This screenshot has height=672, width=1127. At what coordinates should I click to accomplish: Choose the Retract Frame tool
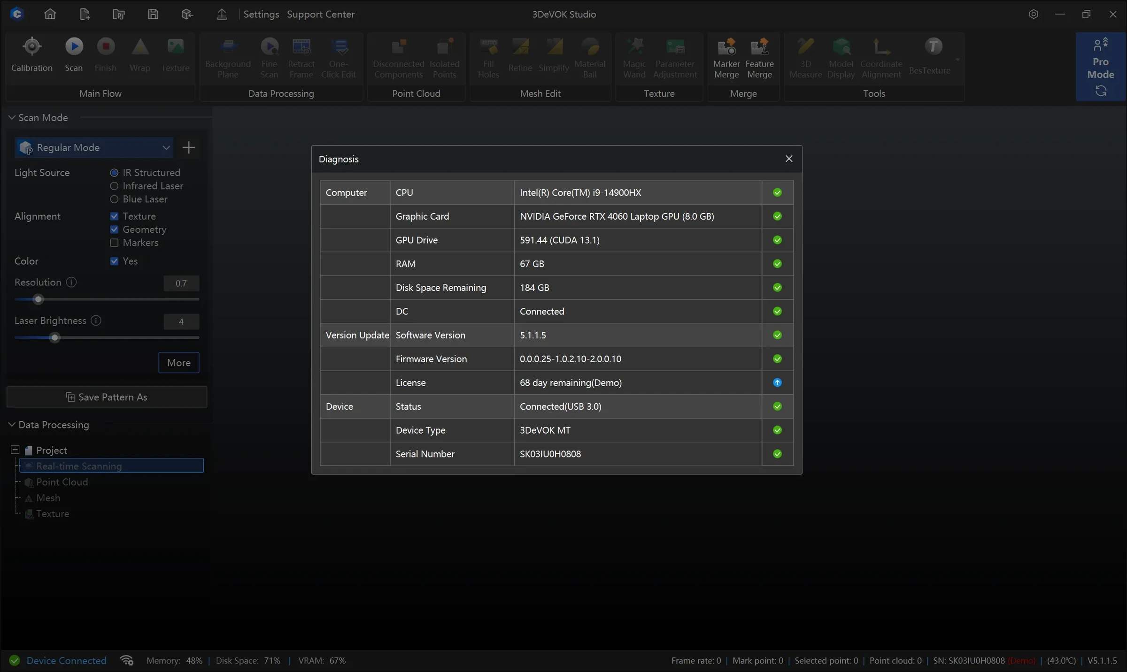coord(301,58)
